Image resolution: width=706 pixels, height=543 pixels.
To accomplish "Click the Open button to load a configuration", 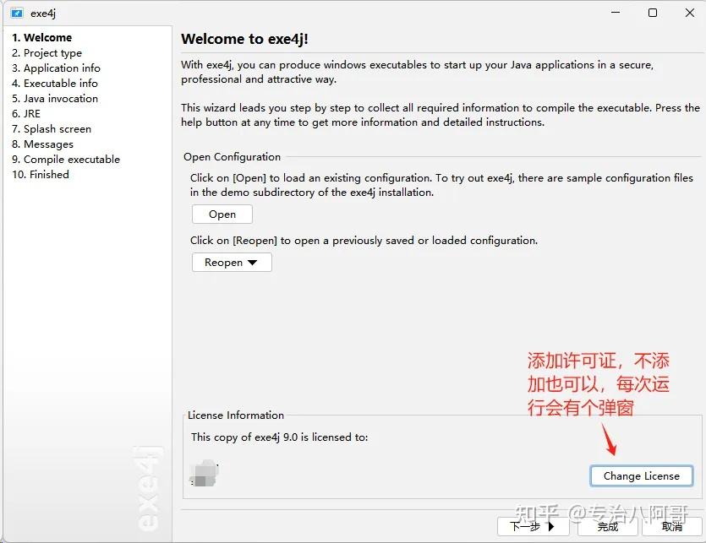I will [222, 214].
